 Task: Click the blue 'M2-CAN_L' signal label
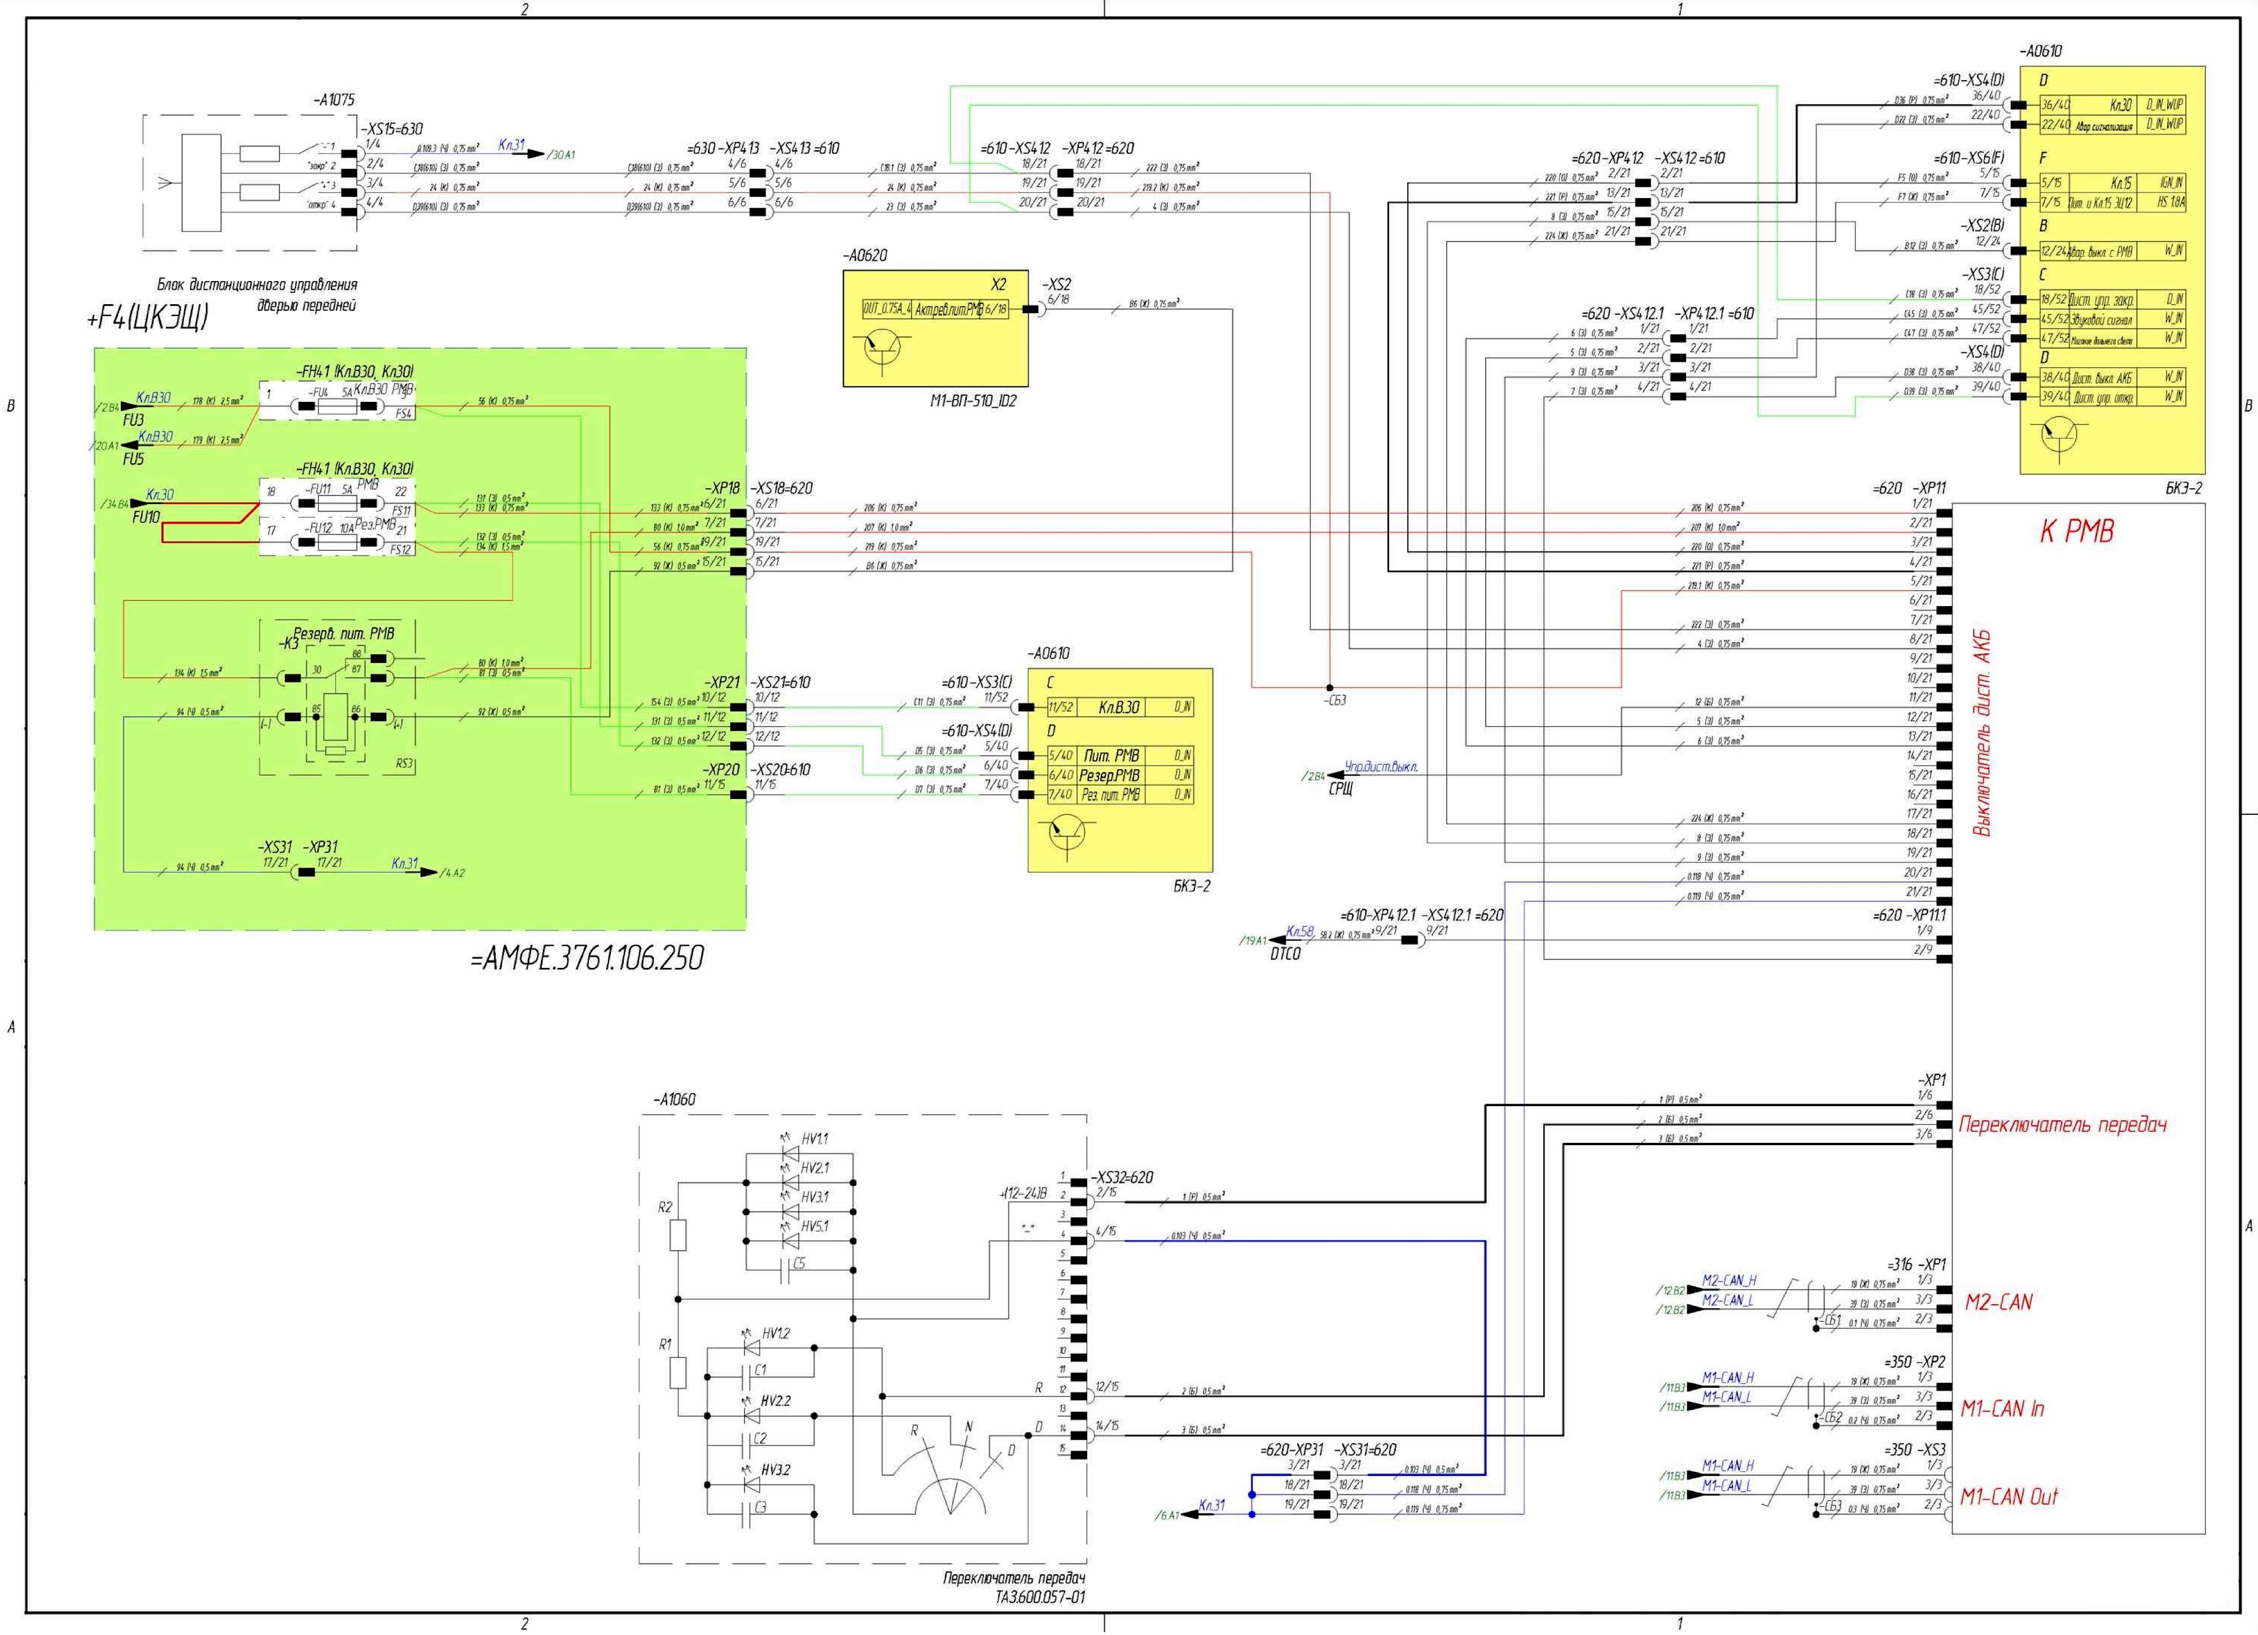tap(1727, 1300)
